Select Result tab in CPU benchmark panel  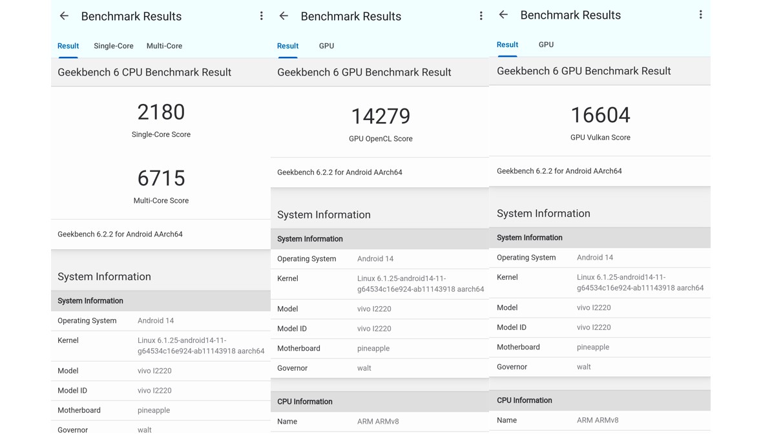[68, 46]
